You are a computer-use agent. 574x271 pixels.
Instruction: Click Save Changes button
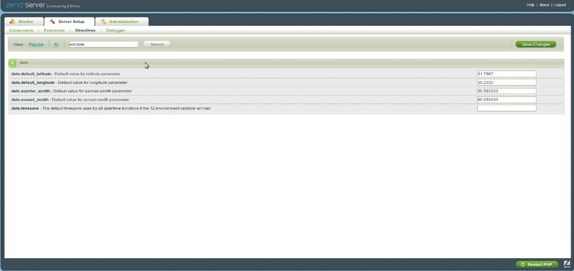536,44
